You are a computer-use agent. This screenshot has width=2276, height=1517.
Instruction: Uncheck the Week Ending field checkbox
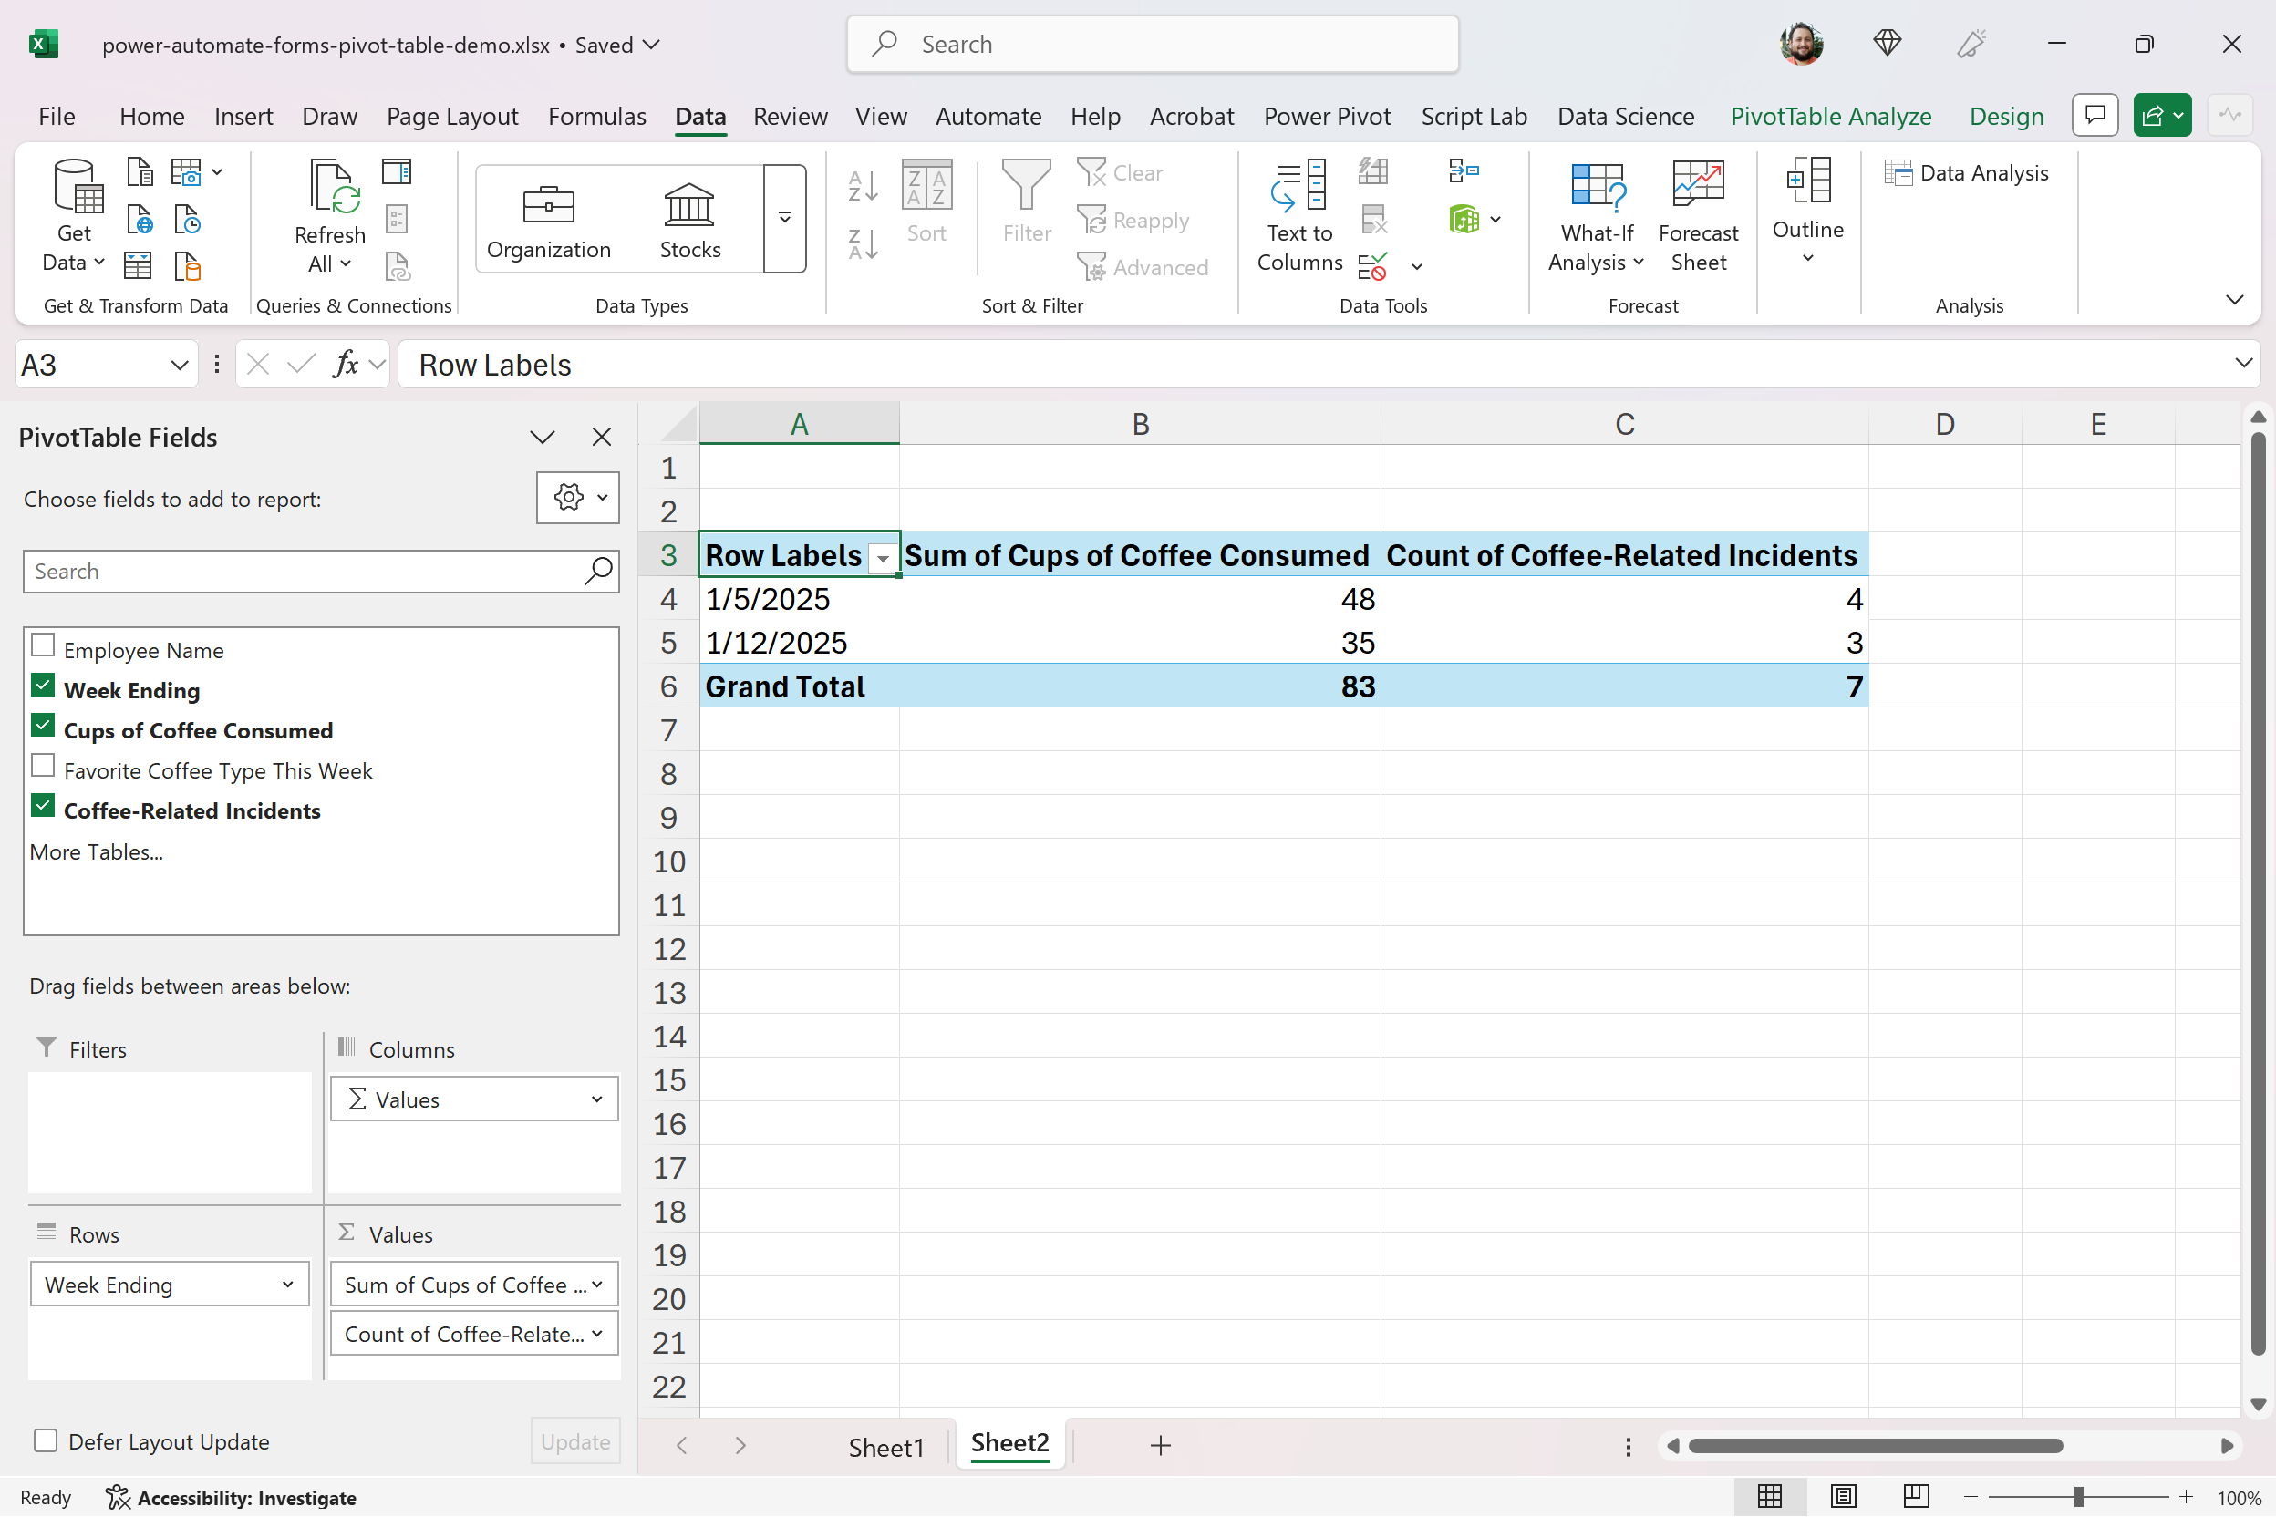point(43,686)
